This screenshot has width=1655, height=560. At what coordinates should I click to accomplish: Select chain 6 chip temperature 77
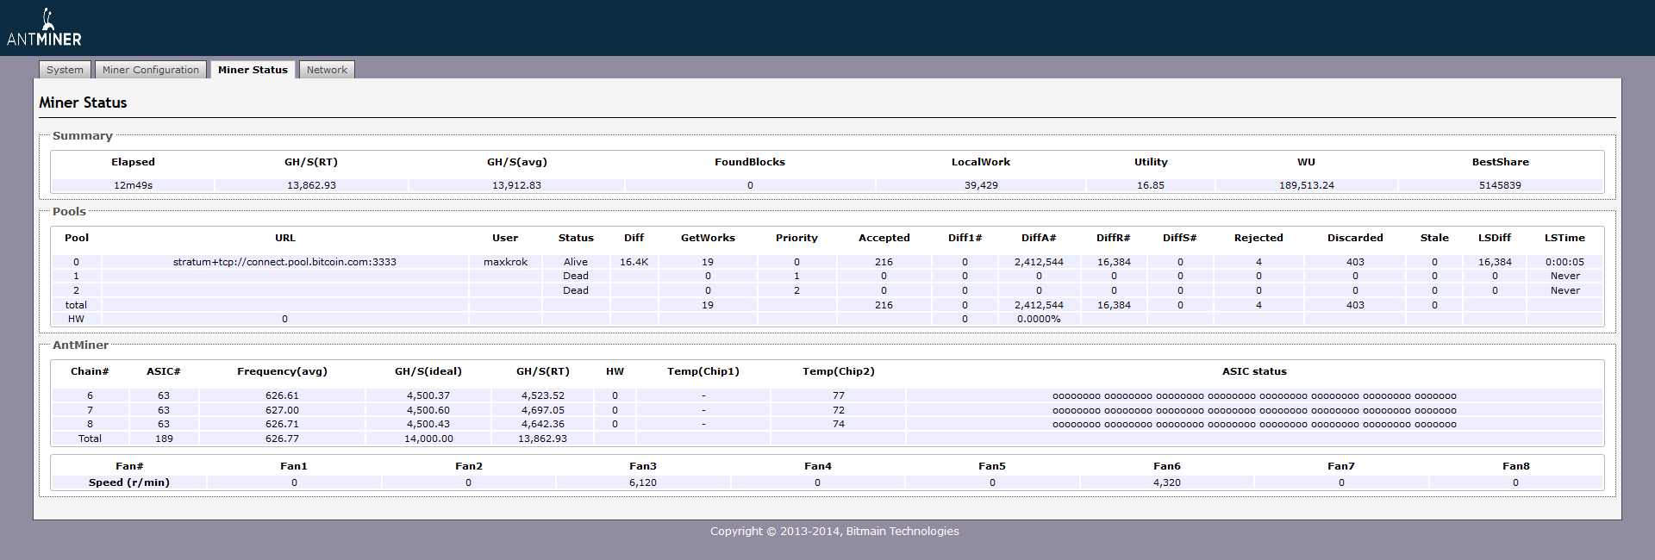839,395
